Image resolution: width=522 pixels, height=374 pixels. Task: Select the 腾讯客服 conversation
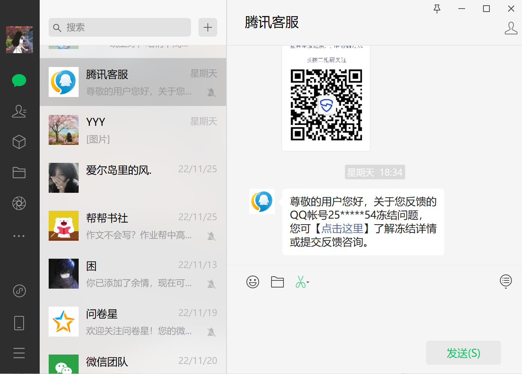tap(133, 82)
